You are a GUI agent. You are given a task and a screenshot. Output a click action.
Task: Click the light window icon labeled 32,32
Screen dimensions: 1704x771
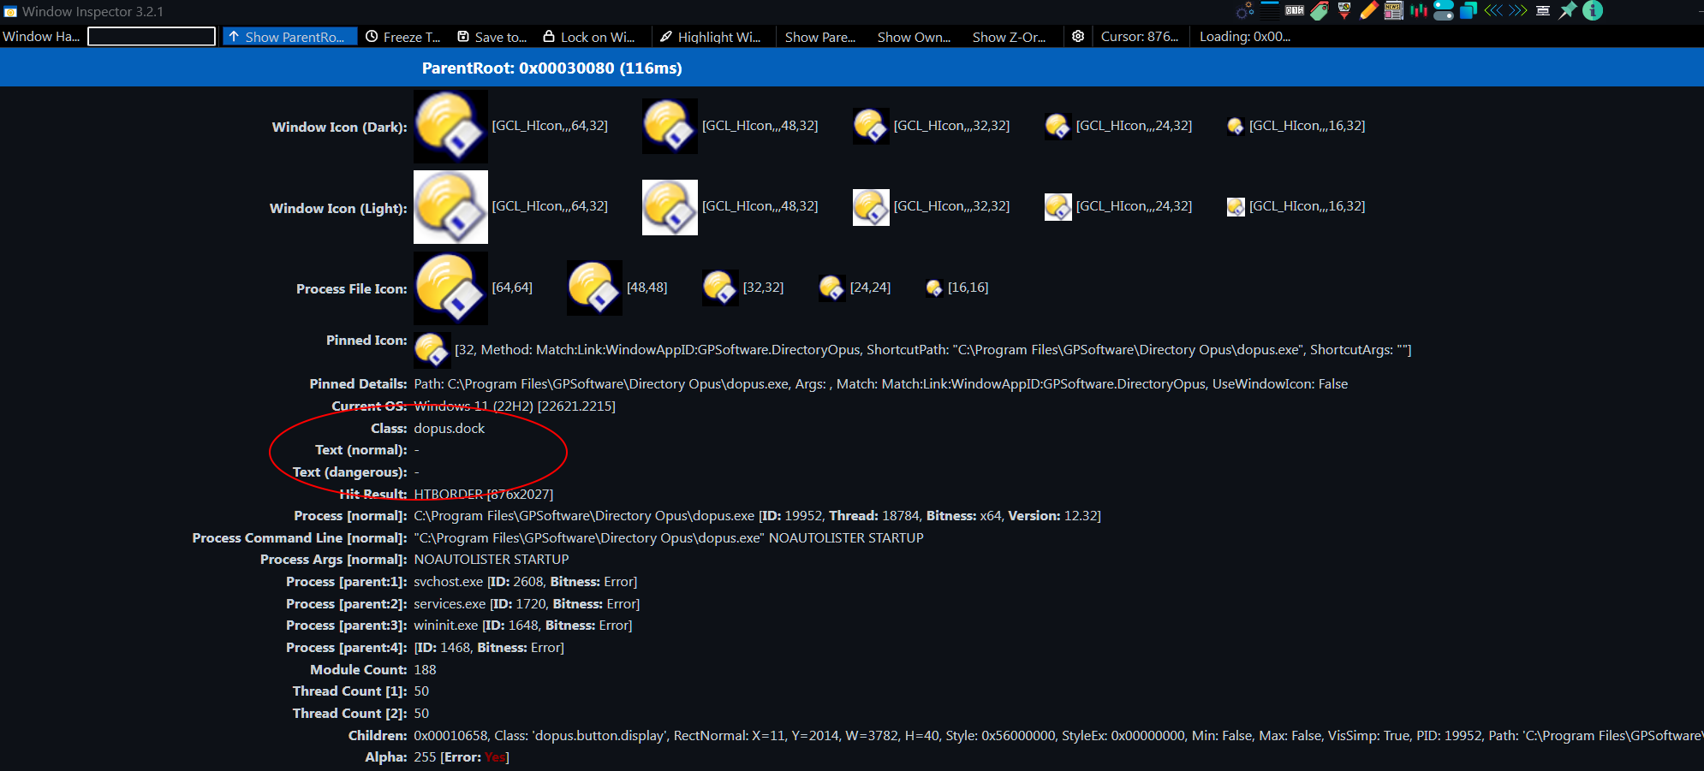(871, 207)
